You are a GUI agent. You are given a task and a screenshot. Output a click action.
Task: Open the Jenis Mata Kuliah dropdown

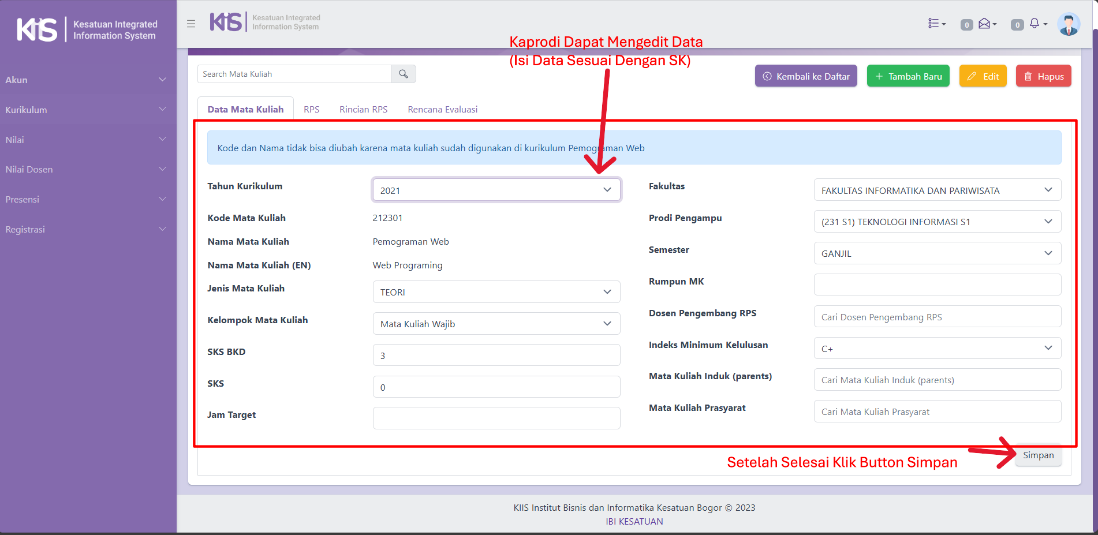496,292
